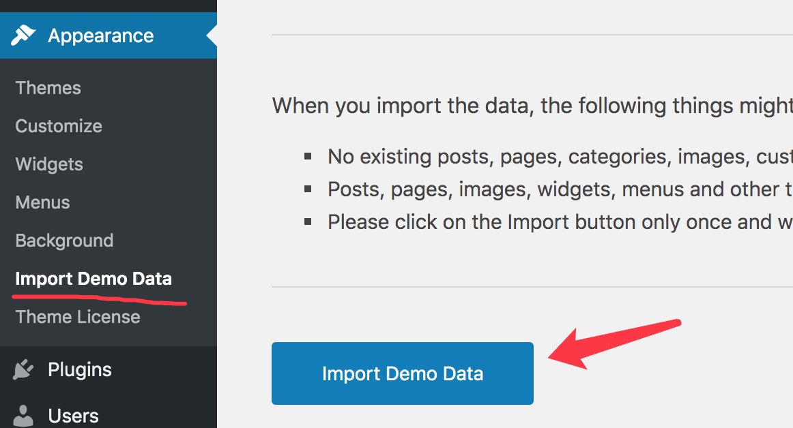This screenshot has width=793, height=428.
Task: Open the Themes submenu item
Action: tap(48, 88)
